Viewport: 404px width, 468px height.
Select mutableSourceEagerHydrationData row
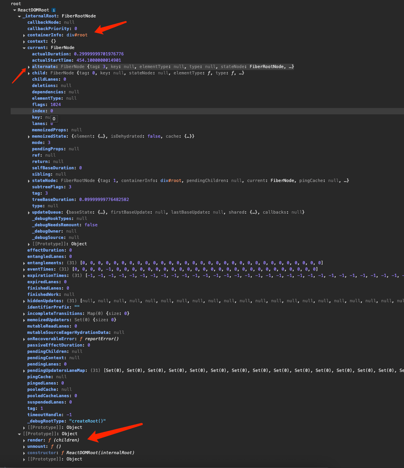click(x=76, y=332)
